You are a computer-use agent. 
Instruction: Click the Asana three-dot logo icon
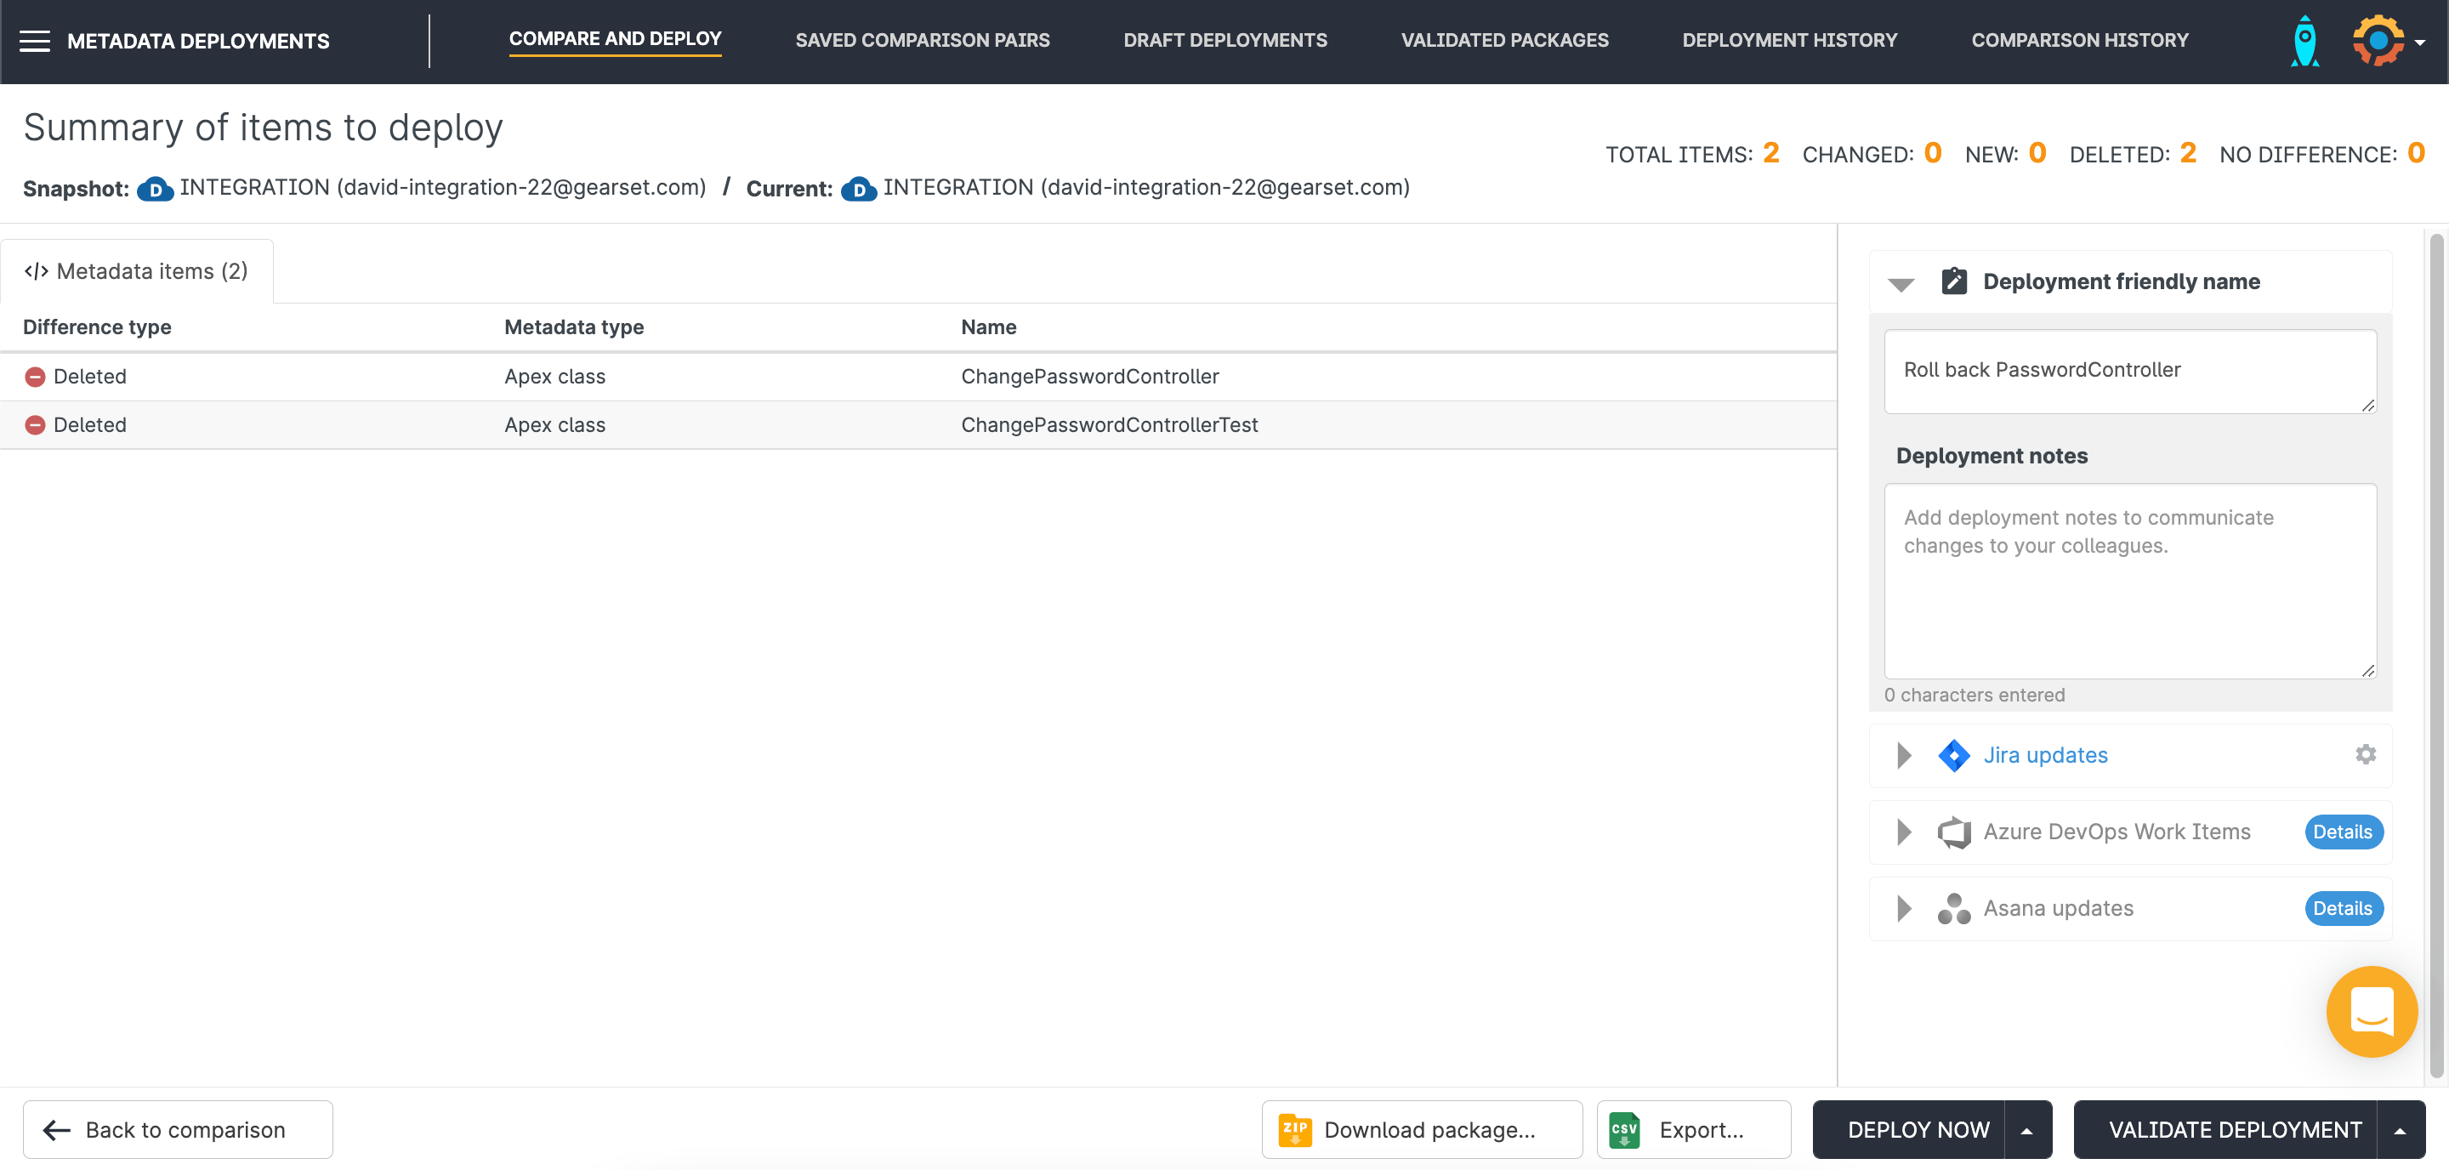tap(1954, 909)
